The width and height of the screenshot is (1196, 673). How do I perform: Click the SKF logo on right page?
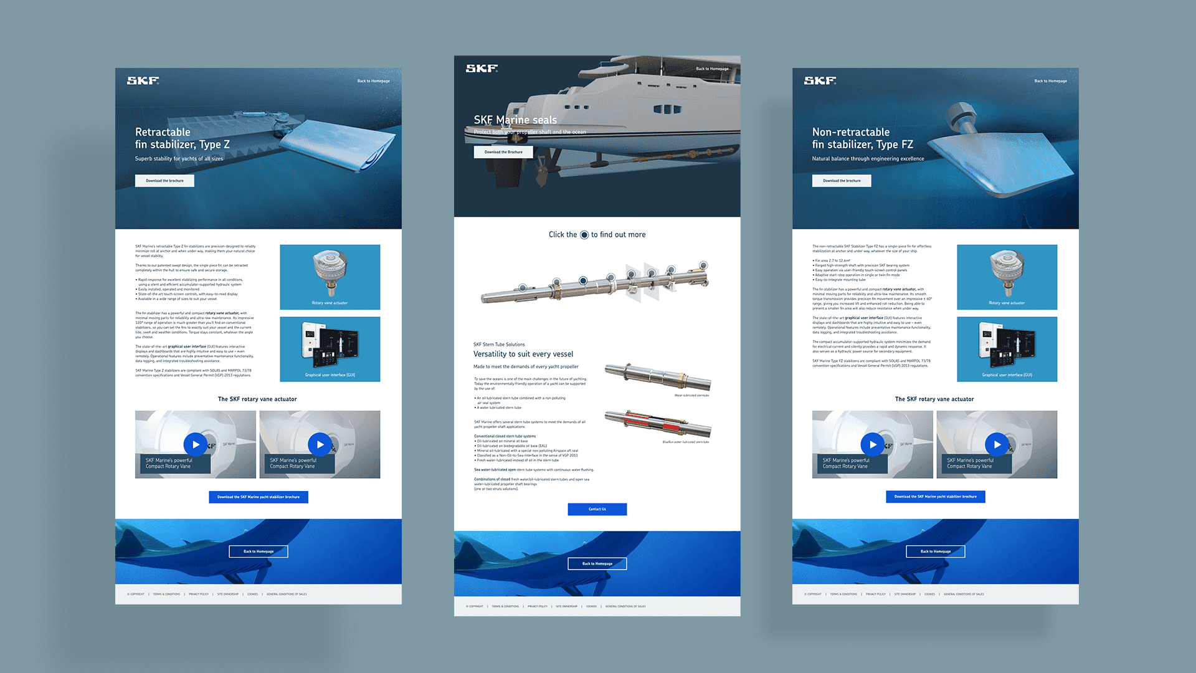pos(822,83)
